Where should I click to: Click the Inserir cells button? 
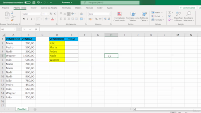tap(157, 13)
